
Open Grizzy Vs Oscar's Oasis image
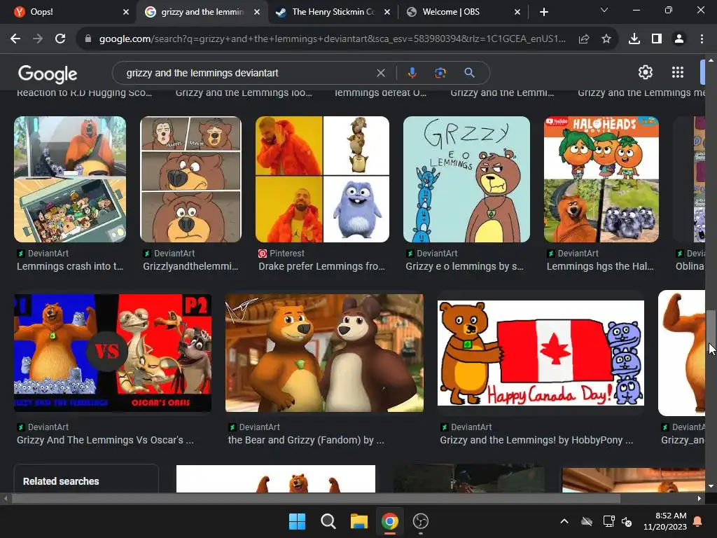[x=113, y=353]
